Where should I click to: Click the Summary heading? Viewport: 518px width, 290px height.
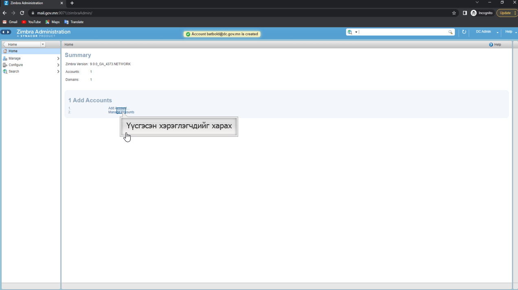click(78, 55)
